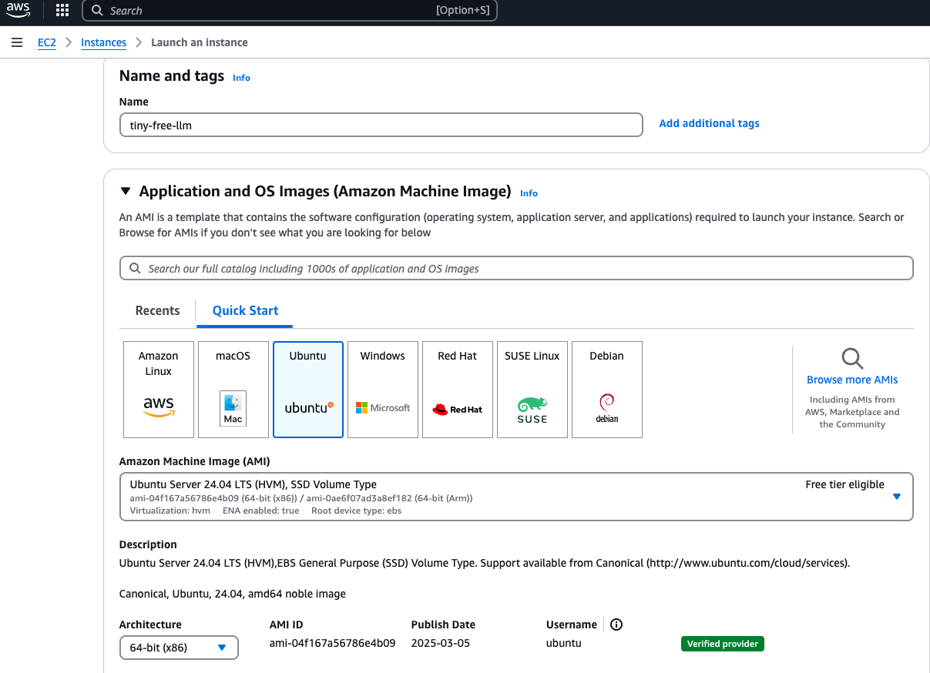Select the Windows AMI tile

(x=383, y=390)
